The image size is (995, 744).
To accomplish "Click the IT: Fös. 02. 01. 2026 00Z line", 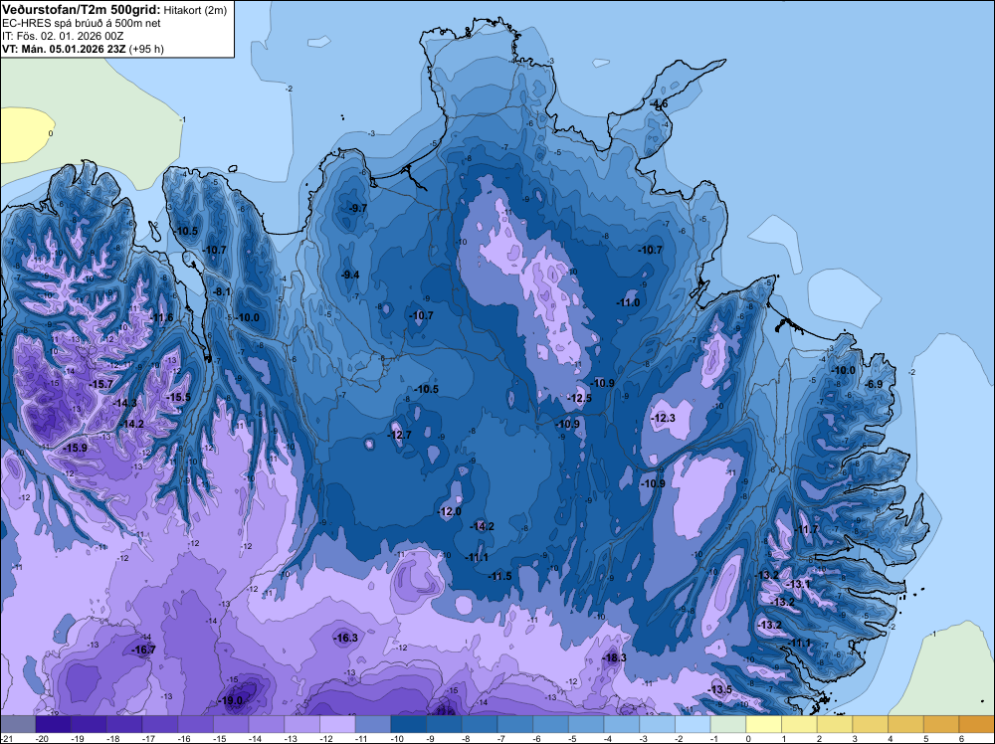I will point(63,36).
